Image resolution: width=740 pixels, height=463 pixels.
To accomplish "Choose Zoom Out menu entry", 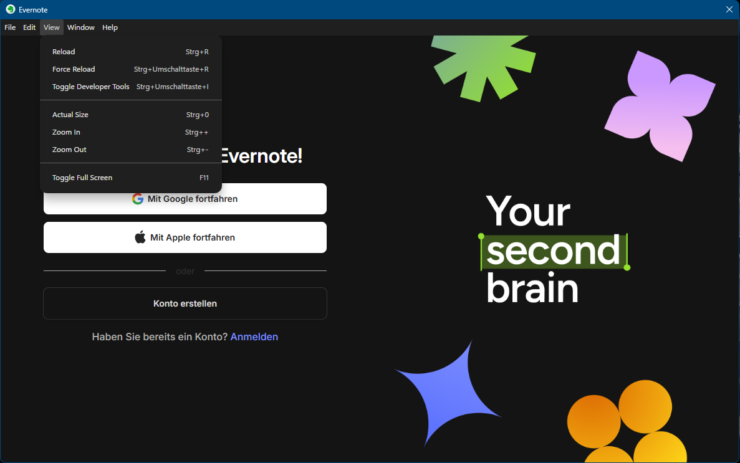I will tap(131, 150).
